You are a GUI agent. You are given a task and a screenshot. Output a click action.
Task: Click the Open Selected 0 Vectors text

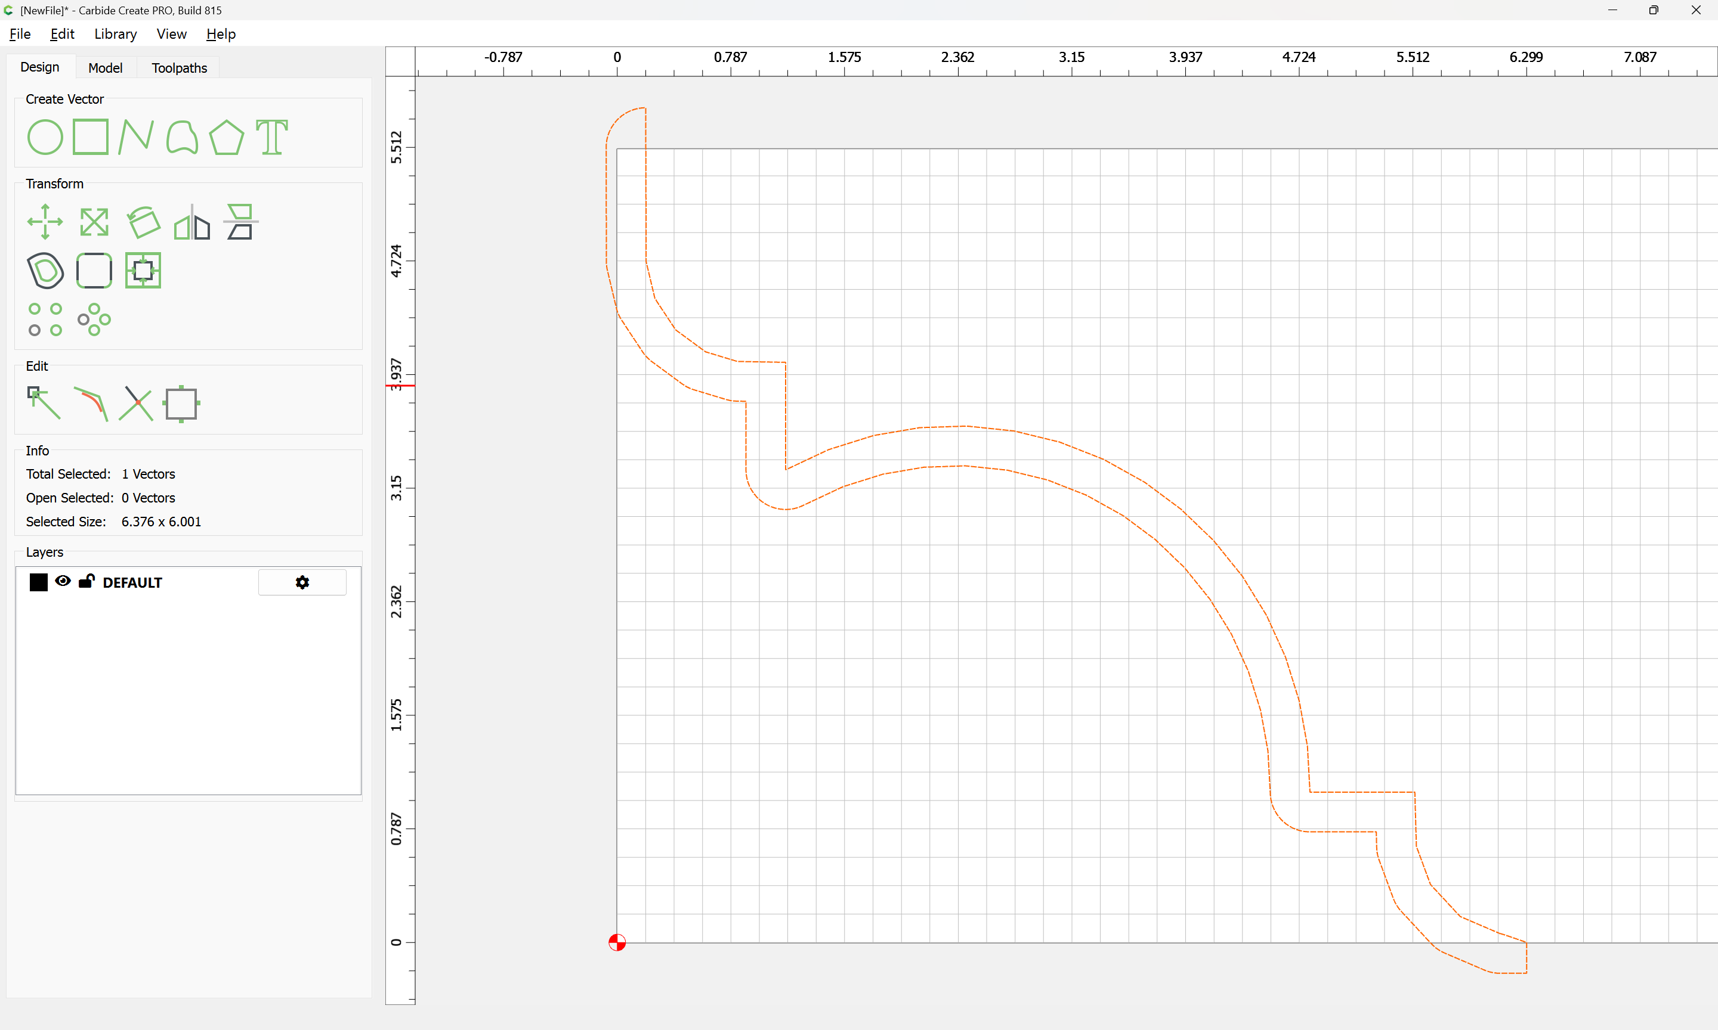101,498
